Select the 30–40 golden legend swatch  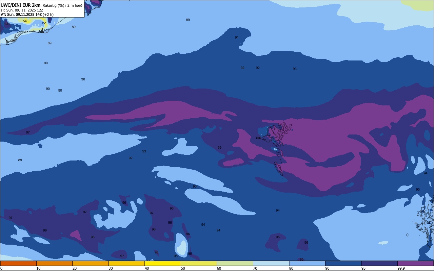point(126,263)
